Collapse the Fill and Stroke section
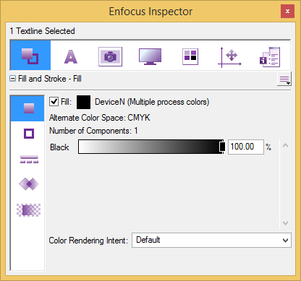 pos(12,79)
